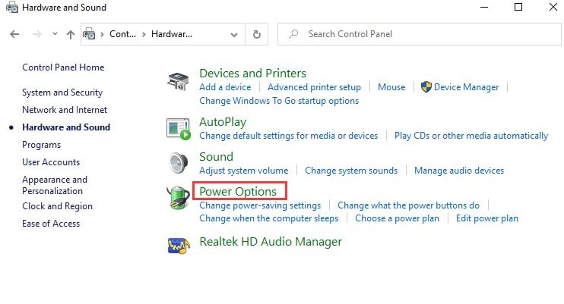
Task: Click the Realtek HD Audio Manager icon
Action: click(x=179, y=246)
